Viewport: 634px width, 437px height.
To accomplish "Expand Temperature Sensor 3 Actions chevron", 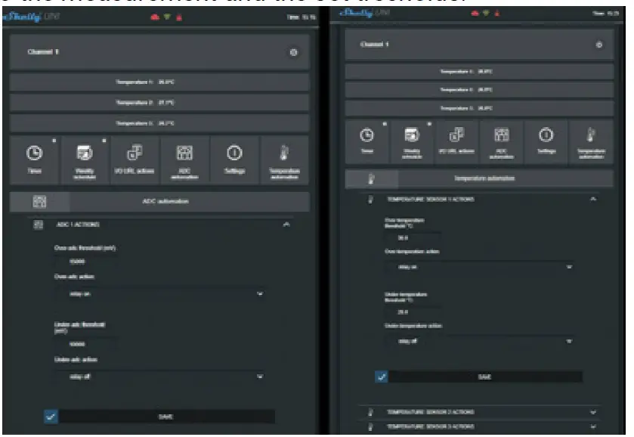I will pos(593,426).
